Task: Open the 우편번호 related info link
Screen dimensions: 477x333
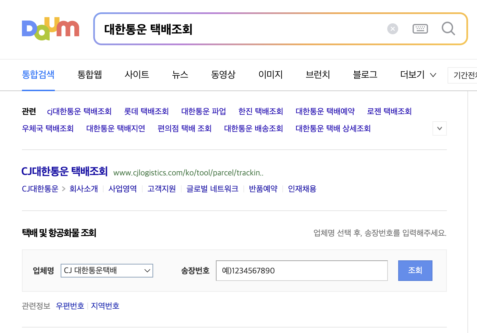Action: point(70,306)
